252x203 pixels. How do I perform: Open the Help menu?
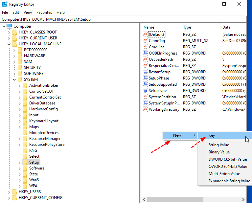[x=60, y=12]
